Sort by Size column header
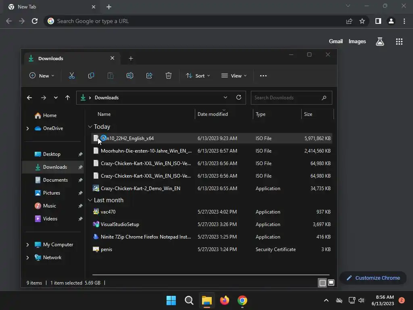The height and width of the screenshot is (310, 413). point(308,114)
